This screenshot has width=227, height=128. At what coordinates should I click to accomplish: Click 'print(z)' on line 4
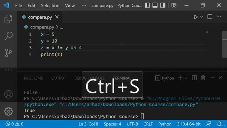pyautogui.click(x=51, y=54)
